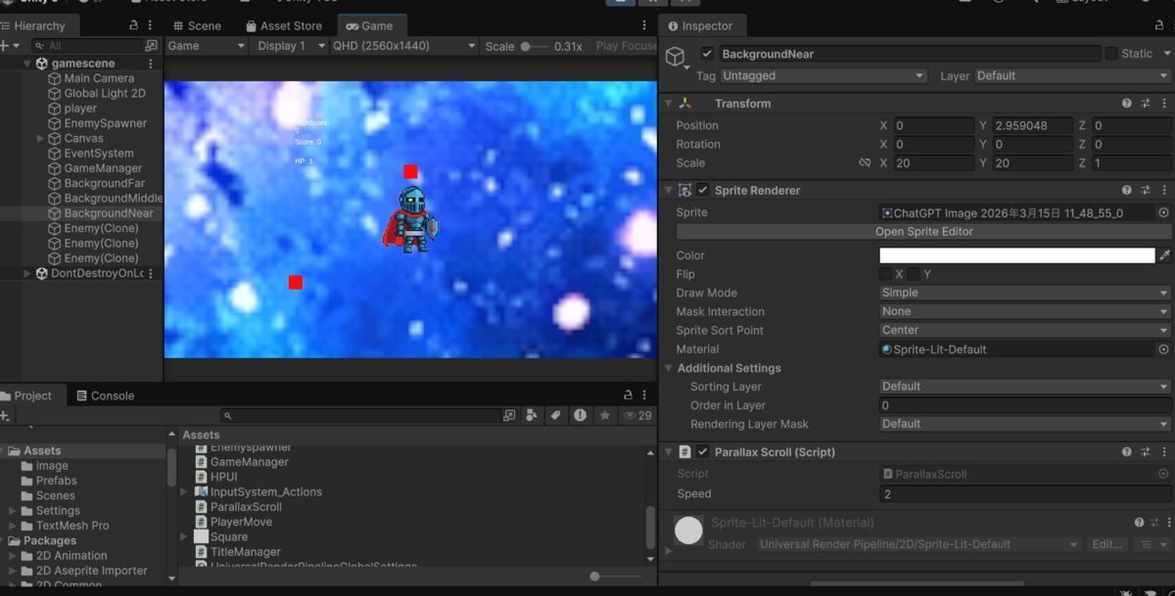Switch to the Asset Store tab

[x=284, y=25]
